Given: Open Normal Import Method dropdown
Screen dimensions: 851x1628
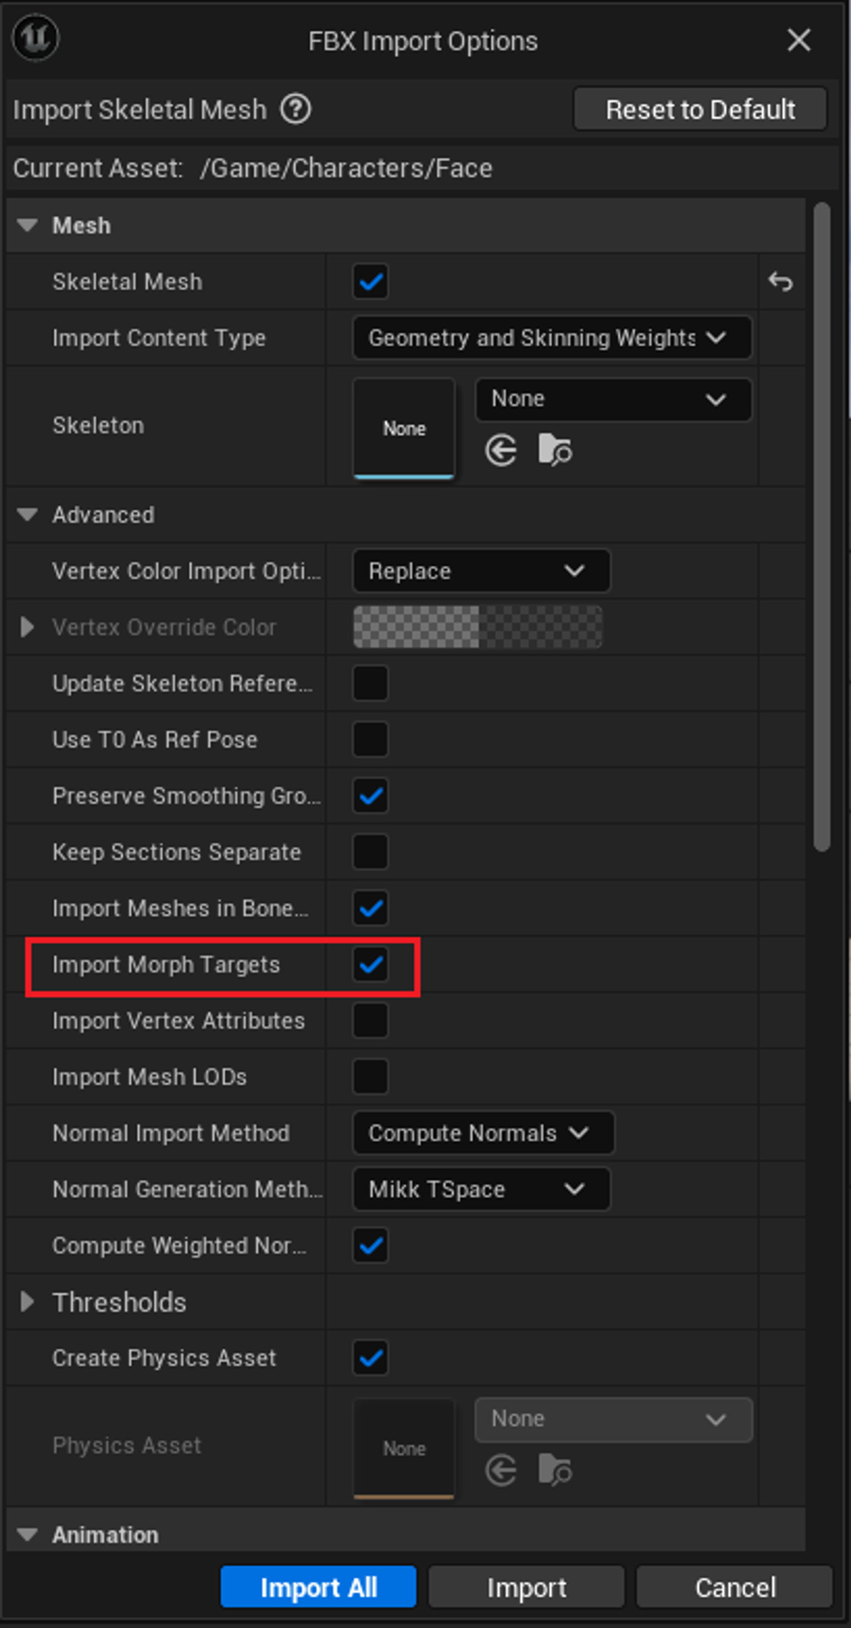Looking at the screenshot, I should tap(483, 1133).
